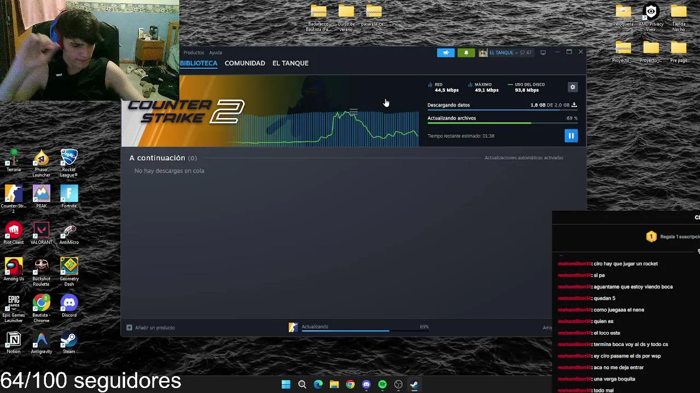Select Buckshot Roulette desktop icon
Screen dimensions: 700x393
coord(41,272)
